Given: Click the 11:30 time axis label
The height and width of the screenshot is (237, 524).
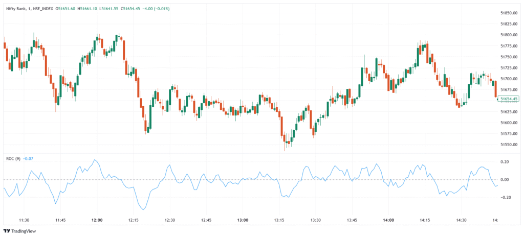Looking at the screenshot, I should coord(24,220).
